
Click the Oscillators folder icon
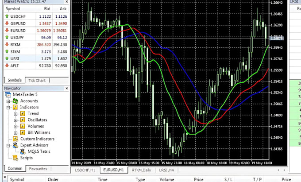[x=23, y=120]
